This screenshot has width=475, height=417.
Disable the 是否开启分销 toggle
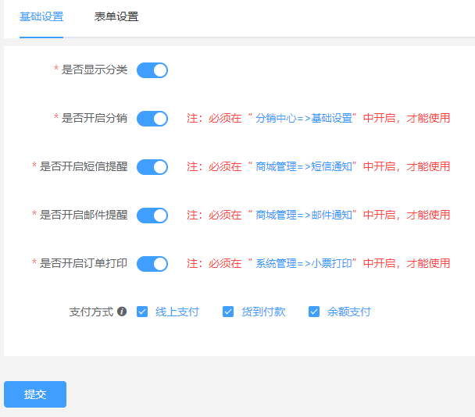[x=152, y=119]
